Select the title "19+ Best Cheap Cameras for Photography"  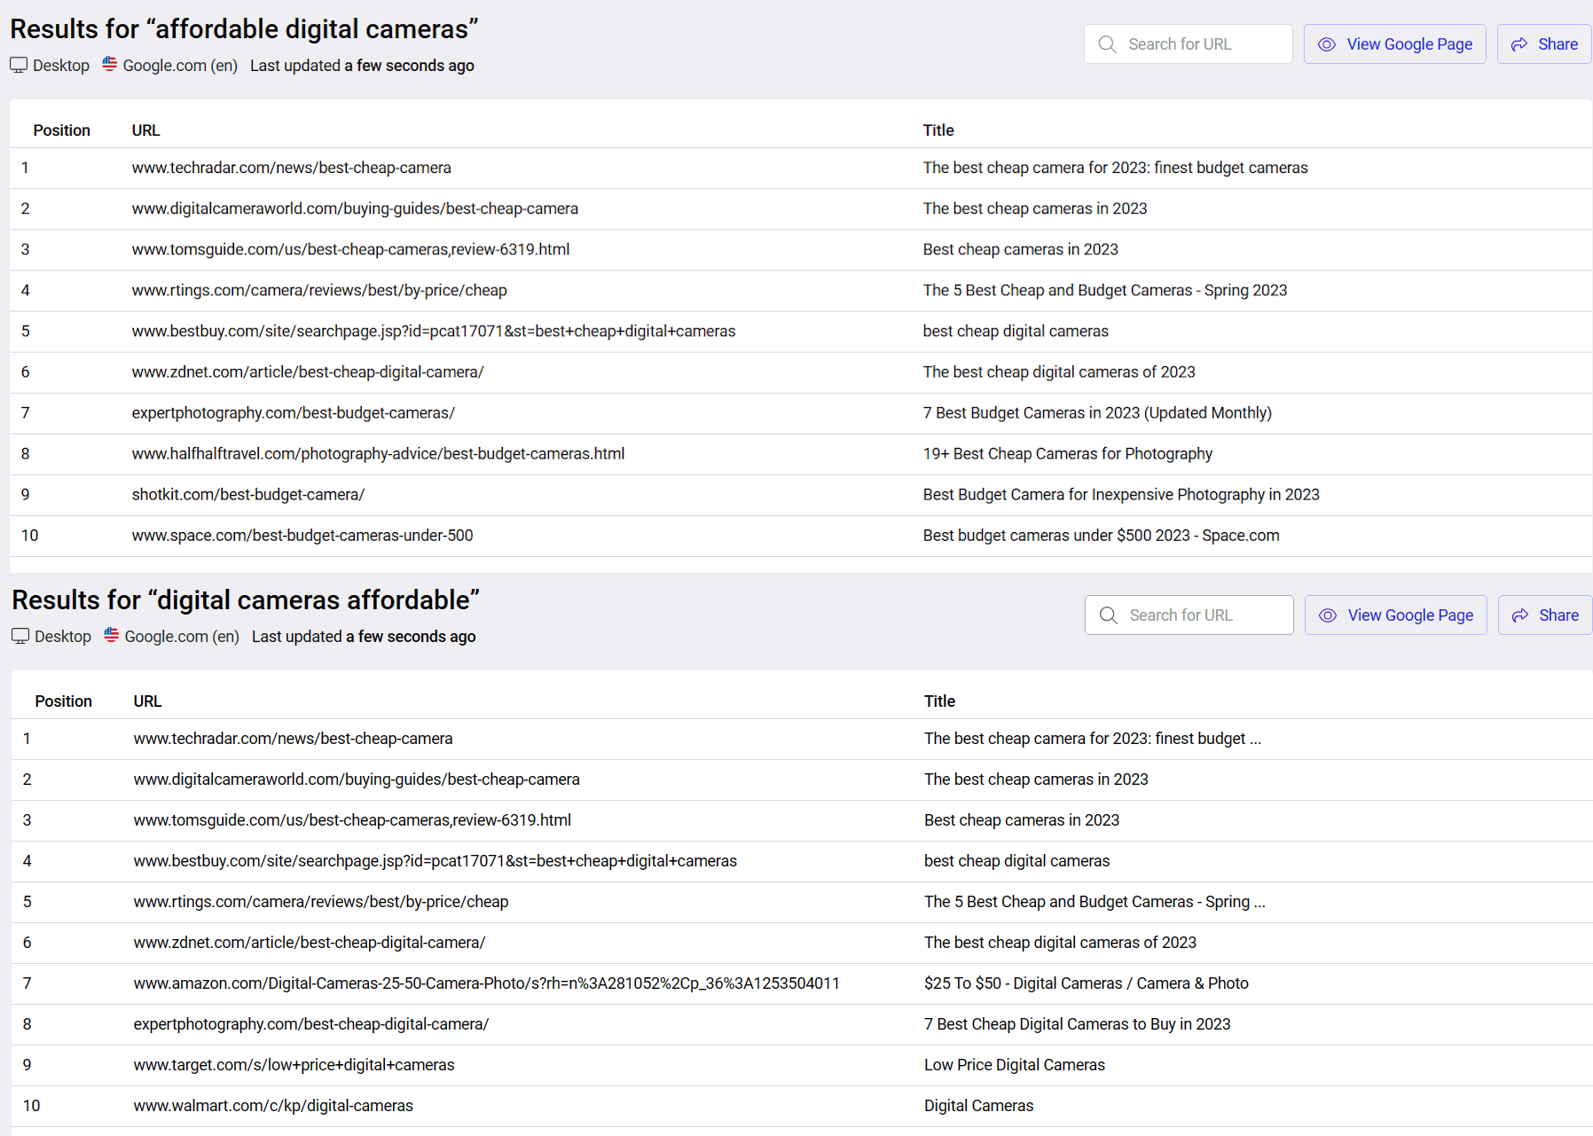pyautogui.click(x=1068, y=453)
